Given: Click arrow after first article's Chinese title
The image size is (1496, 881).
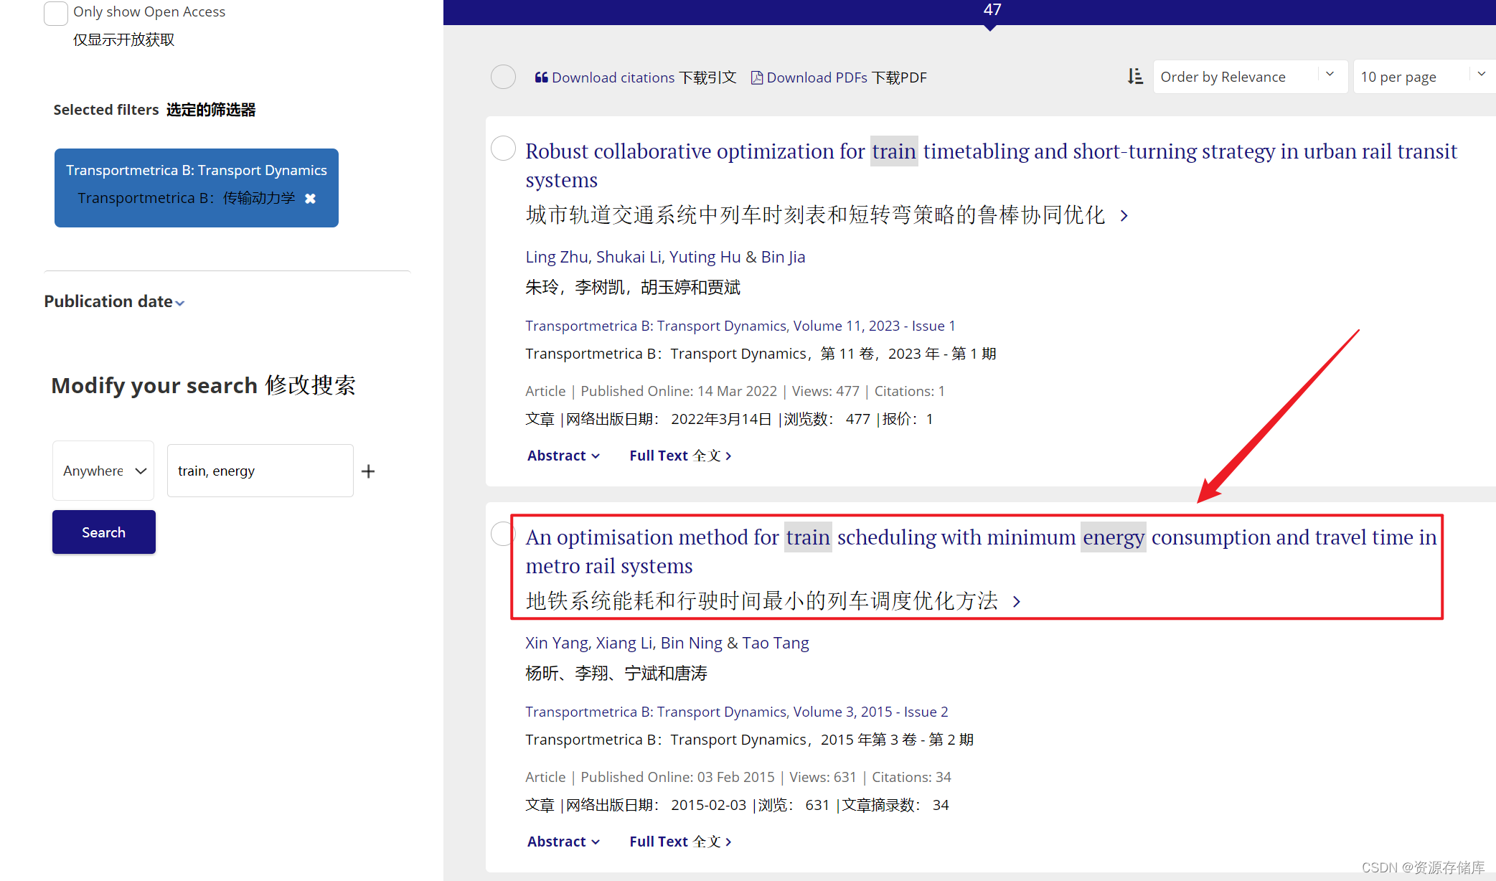Looking at the screenshot, I should coord(1124,215).
